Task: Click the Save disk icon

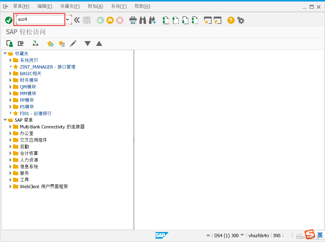Action: click(87, 20)
